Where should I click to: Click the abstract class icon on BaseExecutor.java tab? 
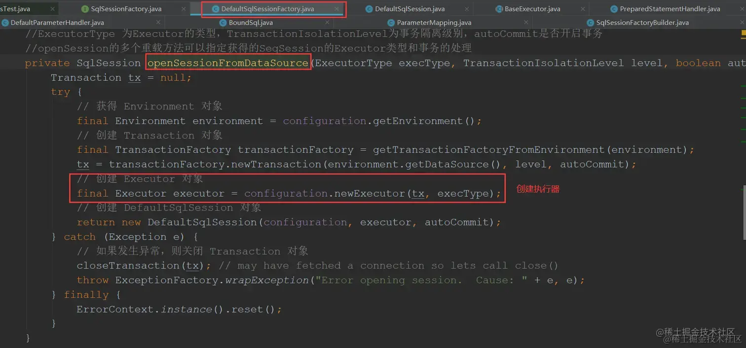pyautogui.click(x=499, y=9)
